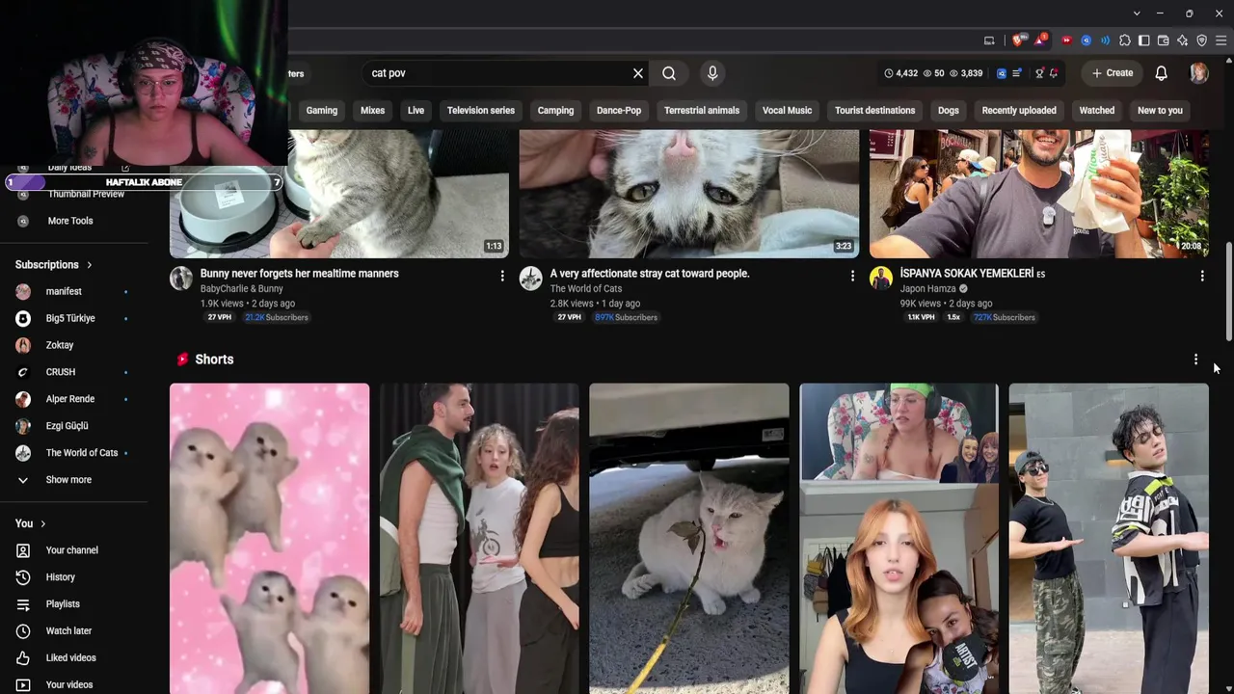Open options for the affectionate stray cat video
This screenshot has width=1234, height=694.
coord(852,276)
